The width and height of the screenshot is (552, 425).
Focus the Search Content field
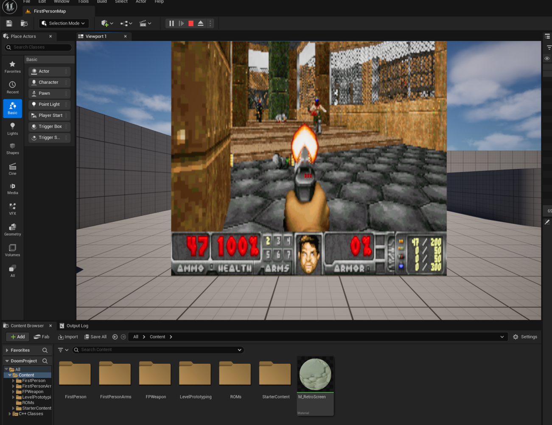coord(158,350)
